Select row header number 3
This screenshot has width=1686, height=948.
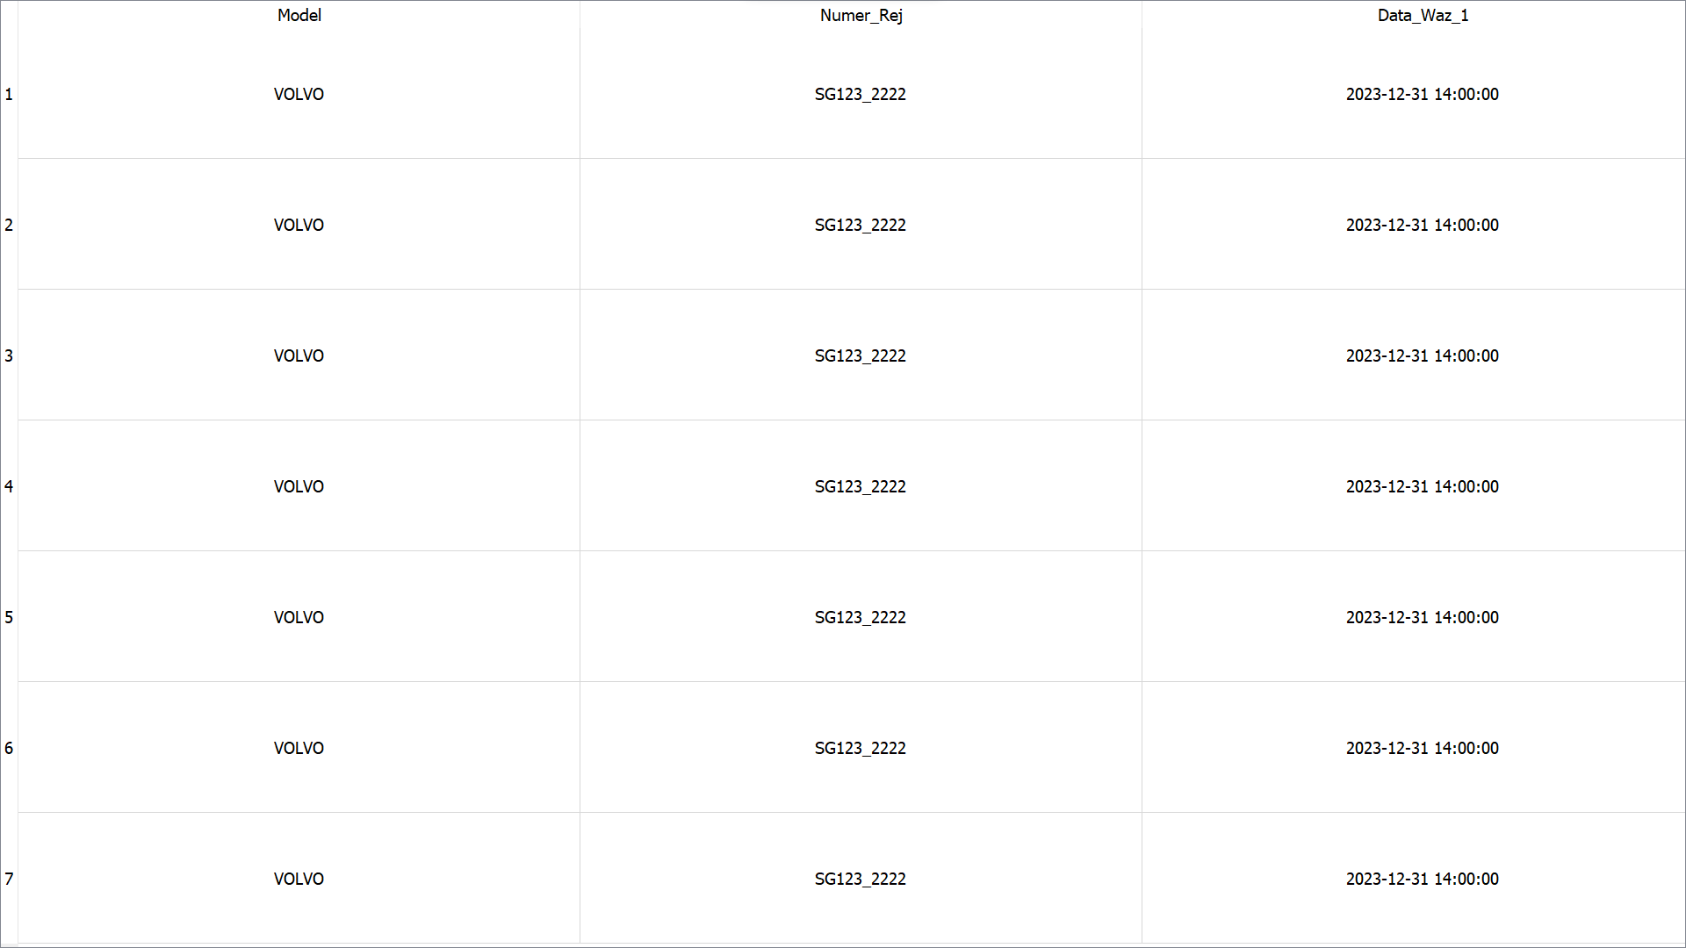pyautogui.click(x=9, y=355)
